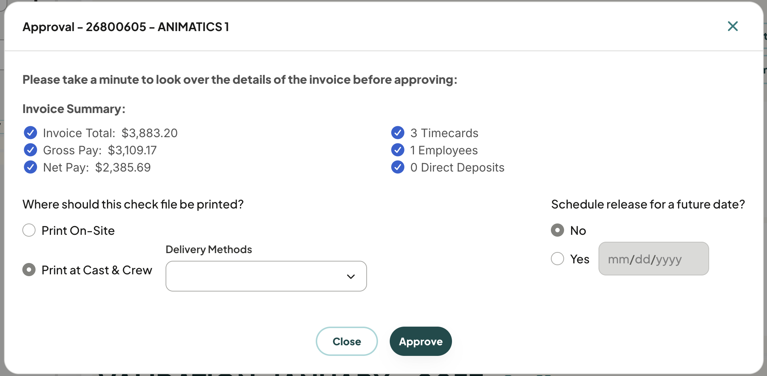Click the 3 Timecards checkmark icon

pos(398,133)
